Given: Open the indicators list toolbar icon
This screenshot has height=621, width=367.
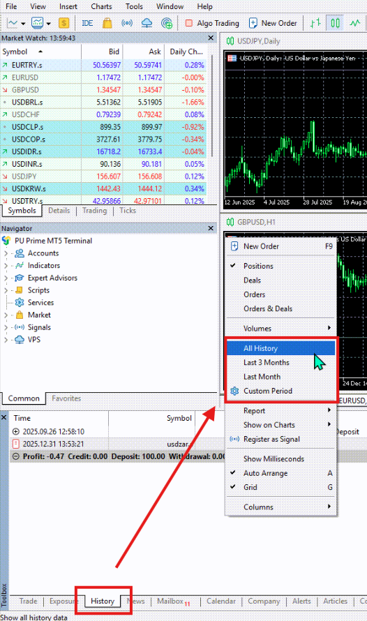Looking at the screenshot, I should point(38,23).
